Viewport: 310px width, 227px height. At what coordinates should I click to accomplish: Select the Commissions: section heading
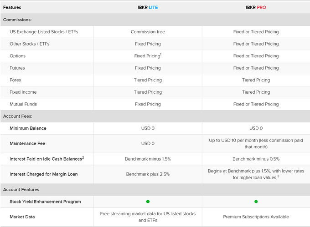17,20
